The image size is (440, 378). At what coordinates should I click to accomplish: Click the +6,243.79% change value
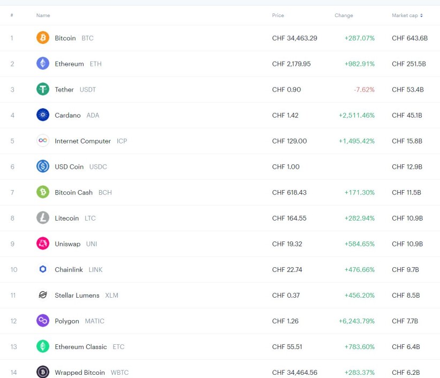[356, 321]
